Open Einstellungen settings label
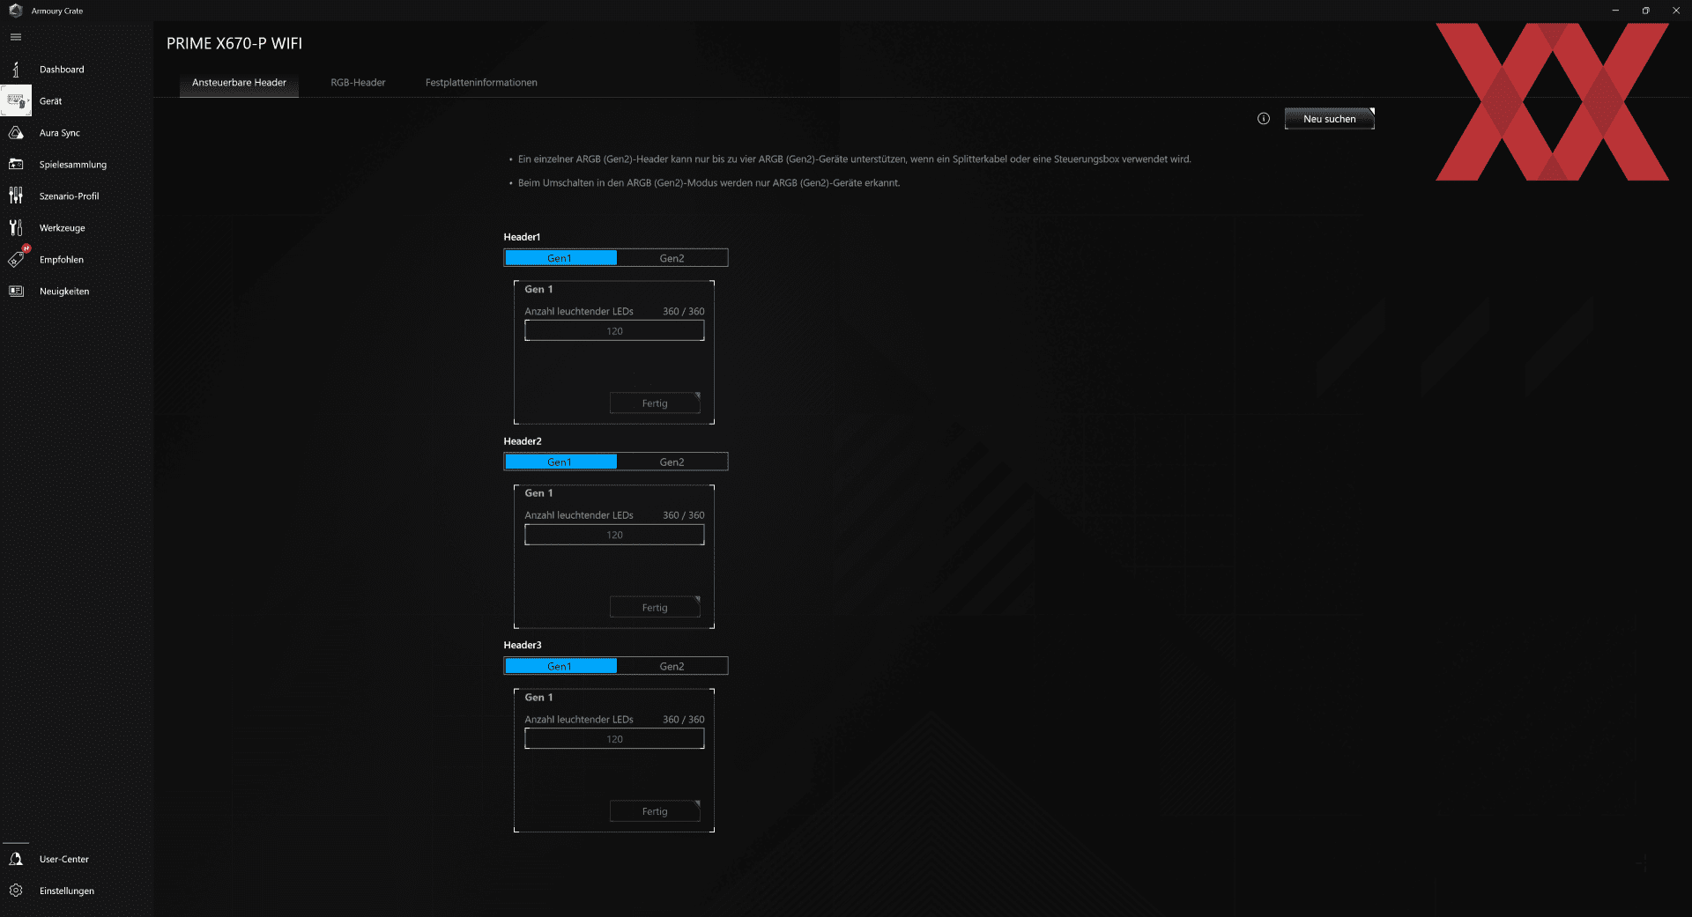The width and height of the screenshot is (1692, 917). (67, 891)
